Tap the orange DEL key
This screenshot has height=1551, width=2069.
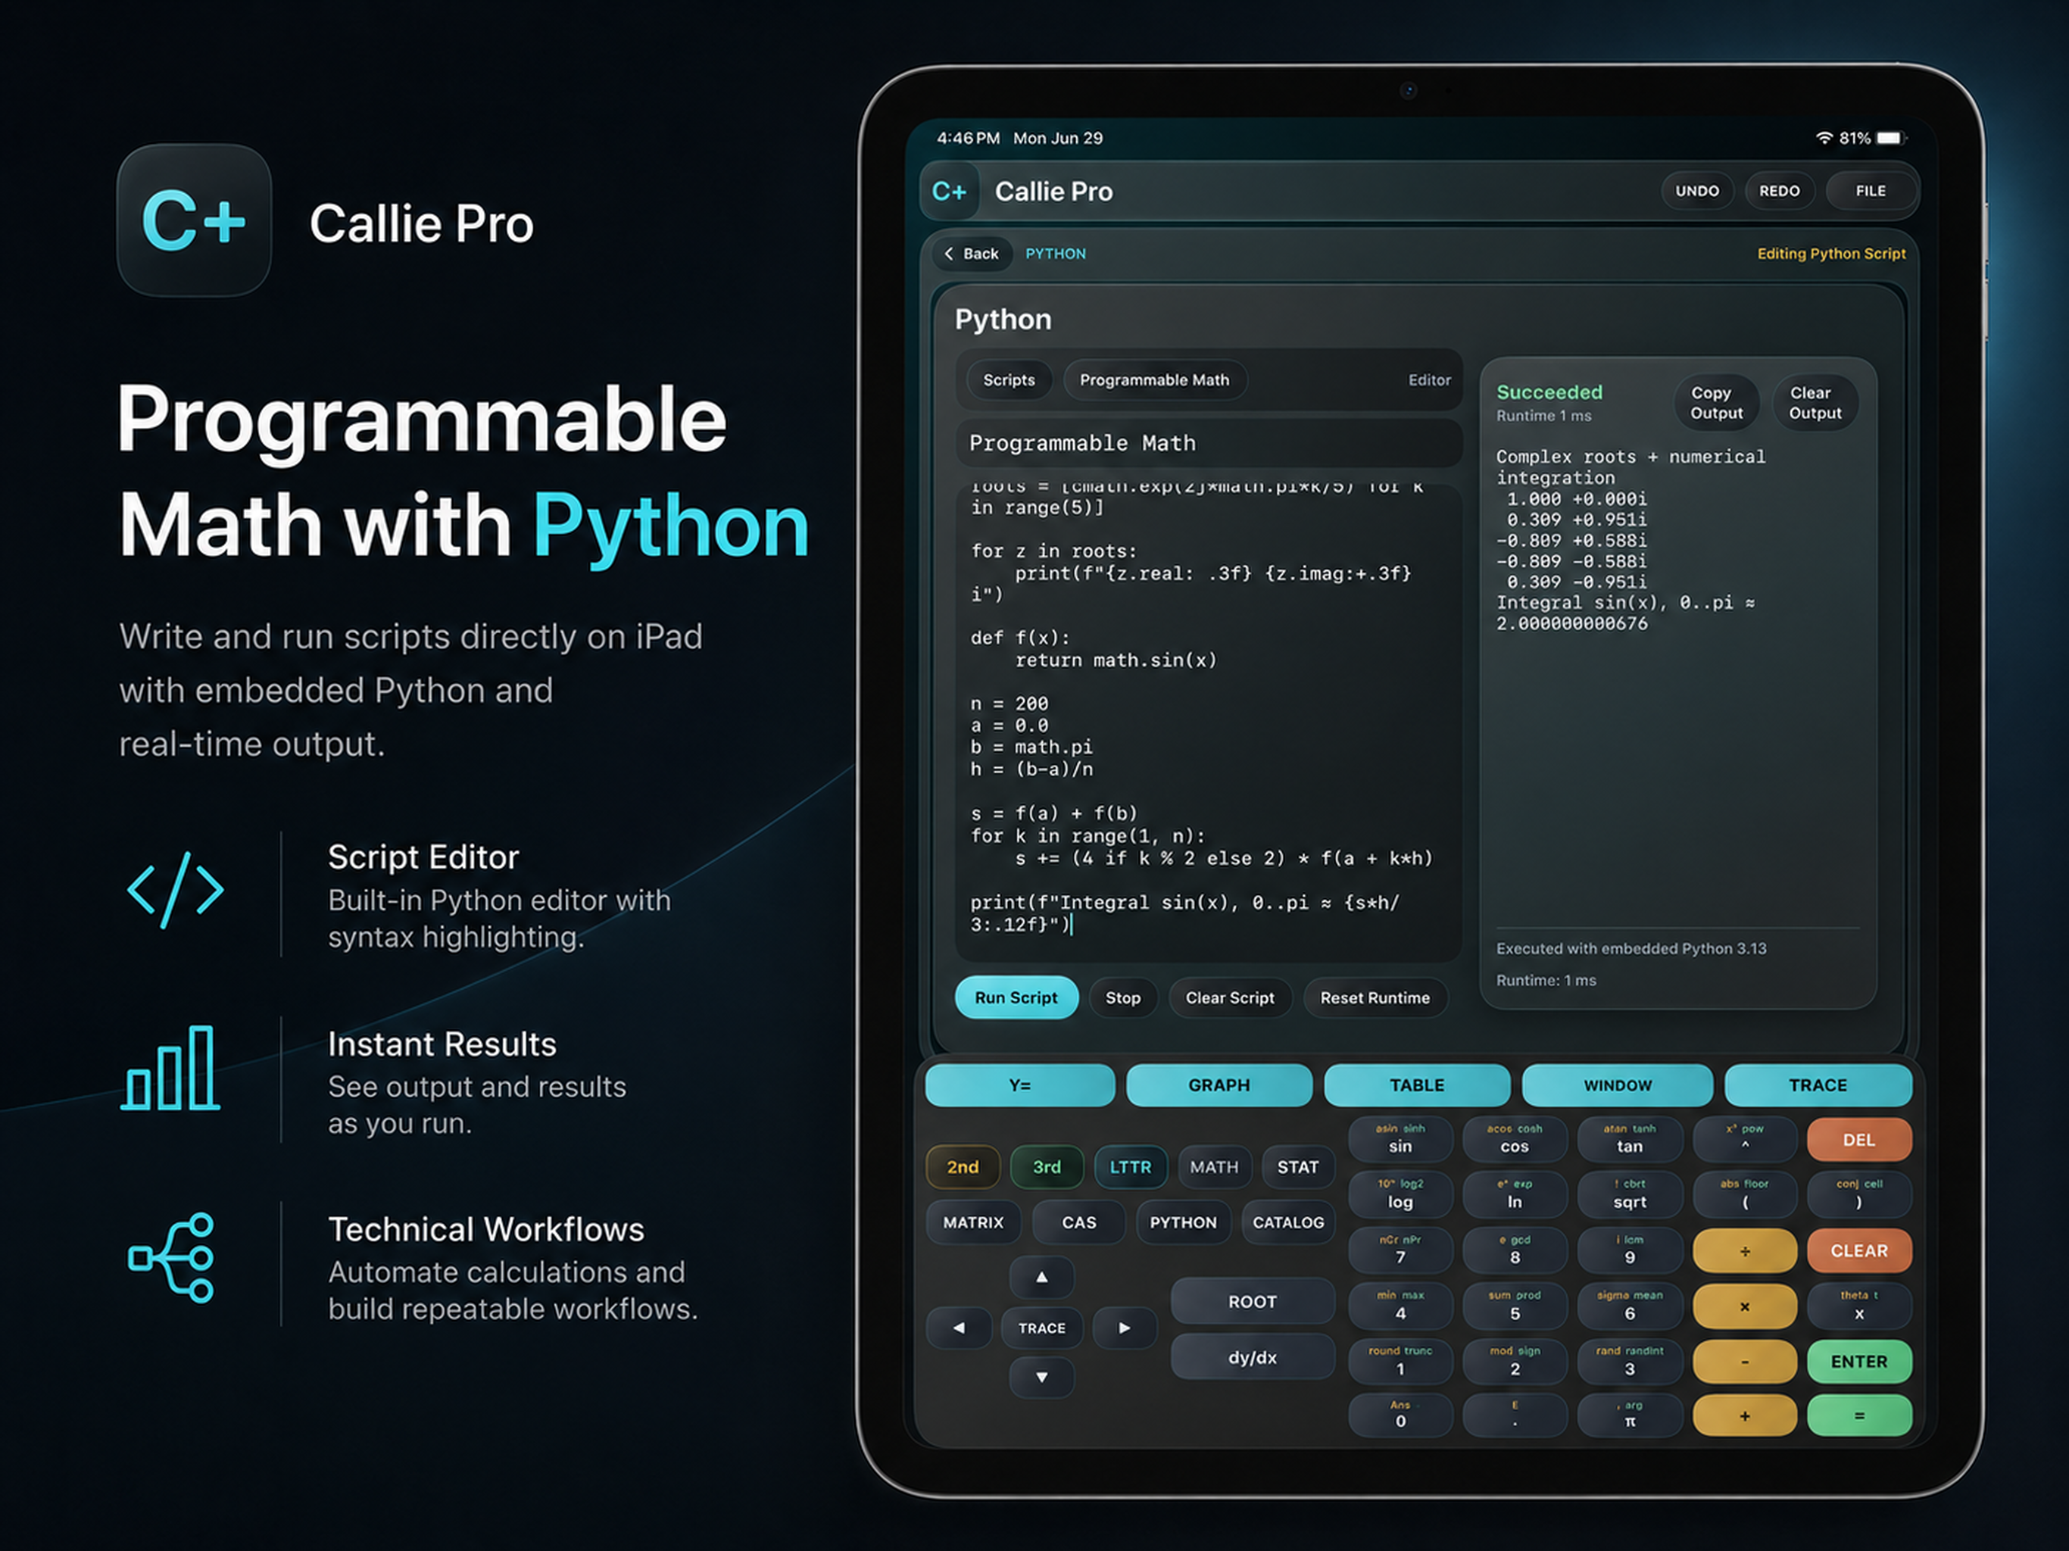(x=1858, y=1140)
